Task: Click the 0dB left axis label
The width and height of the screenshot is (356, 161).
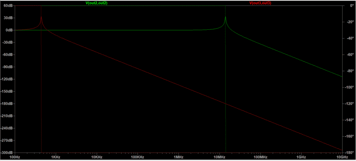Action: pos(9,30)
